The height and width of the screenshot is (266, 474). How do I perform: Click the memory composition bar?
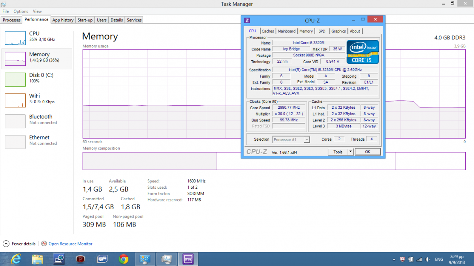click(x=274, y=161)
